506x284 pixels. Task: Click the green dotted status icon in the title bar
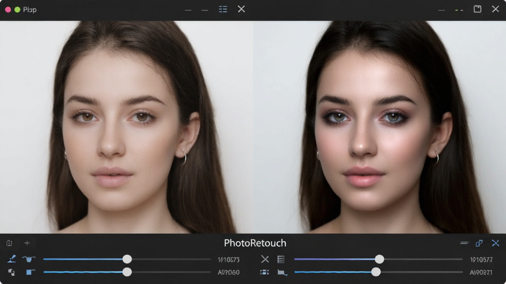point(459,10)
